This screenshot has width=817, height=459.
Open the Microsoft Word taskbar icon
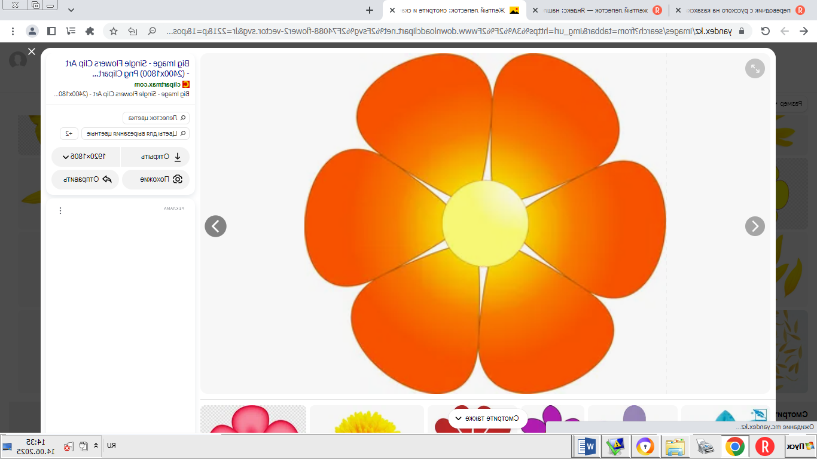click(x=586, y=446)
